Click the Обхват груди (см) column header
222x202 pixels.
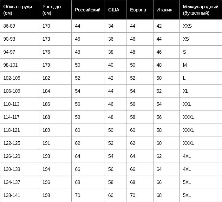20,10
